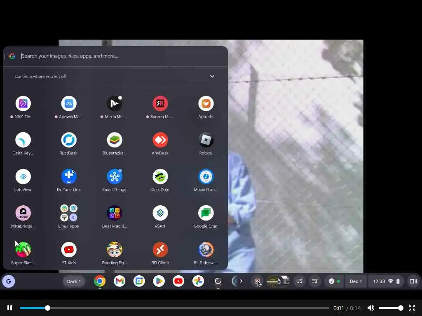The height and width of the screenshot is (316, 422).
Task: Click the Google launcher button on shelf
Action: (x=9, y=281)
